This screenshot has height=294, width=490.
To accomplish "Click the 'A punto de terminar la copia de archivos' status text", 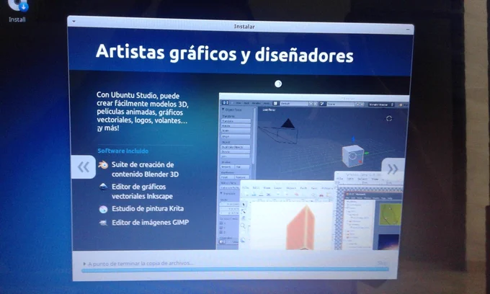I will 141,264.
